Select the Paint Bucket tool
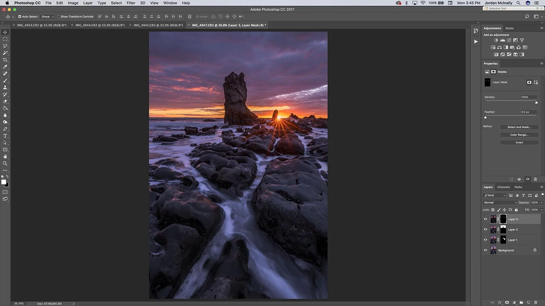Viewport: 545px width, 306px height. click(x=5, y=108)
